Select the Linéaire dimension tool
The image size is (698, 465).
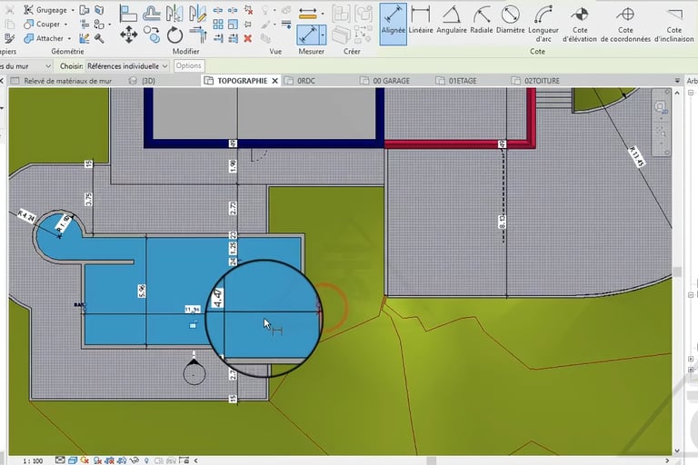[420, 20]
